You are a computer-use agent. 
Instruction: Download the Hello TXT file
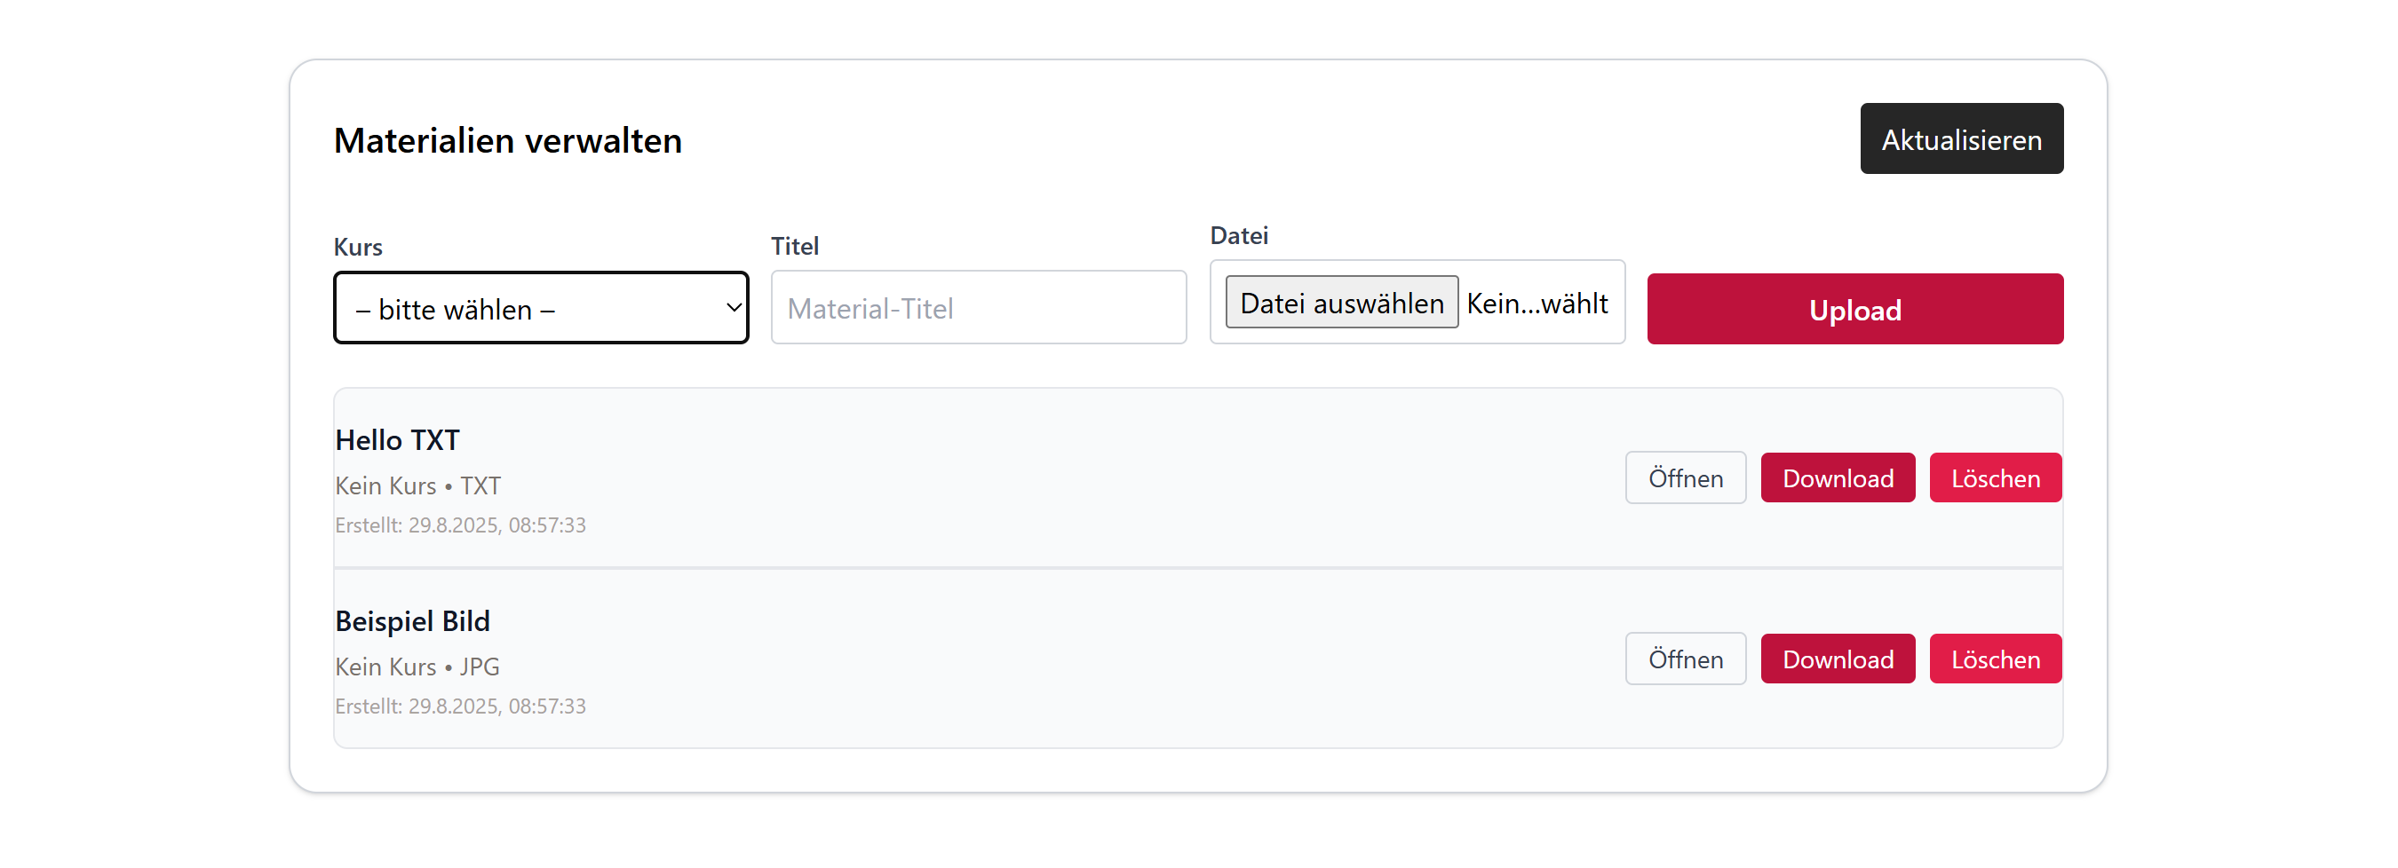(x=1837, y=478)
